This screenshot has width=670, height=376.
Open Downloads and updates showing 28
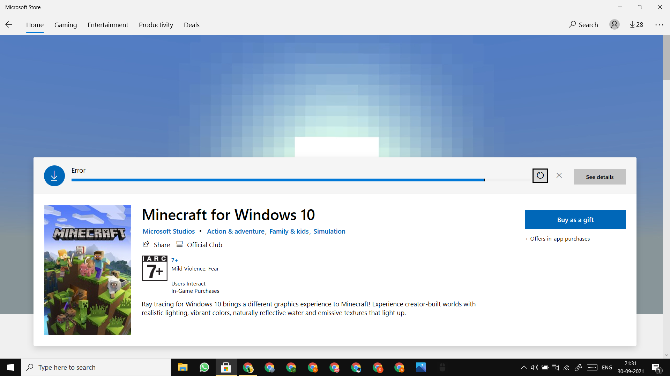coord(636,24)
